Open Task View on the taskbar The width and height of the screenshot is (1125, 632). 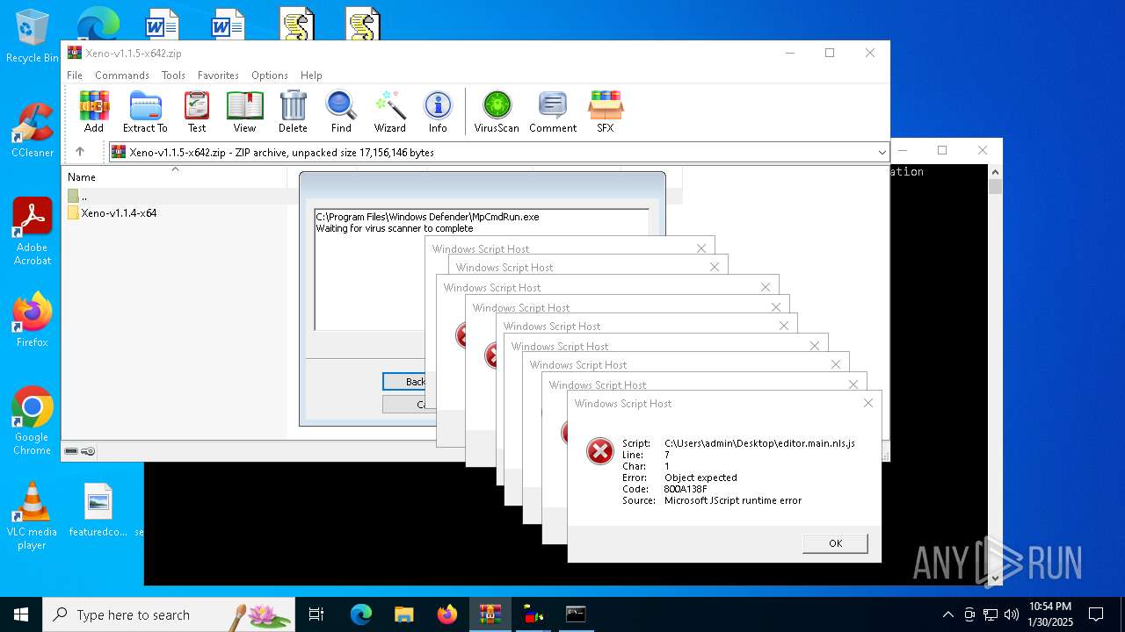point(316,614)
